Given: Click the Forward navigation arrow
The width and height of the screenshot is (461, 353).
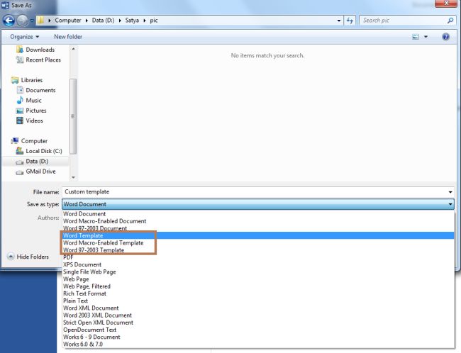Looking at the screenshot, I should 23,21.
